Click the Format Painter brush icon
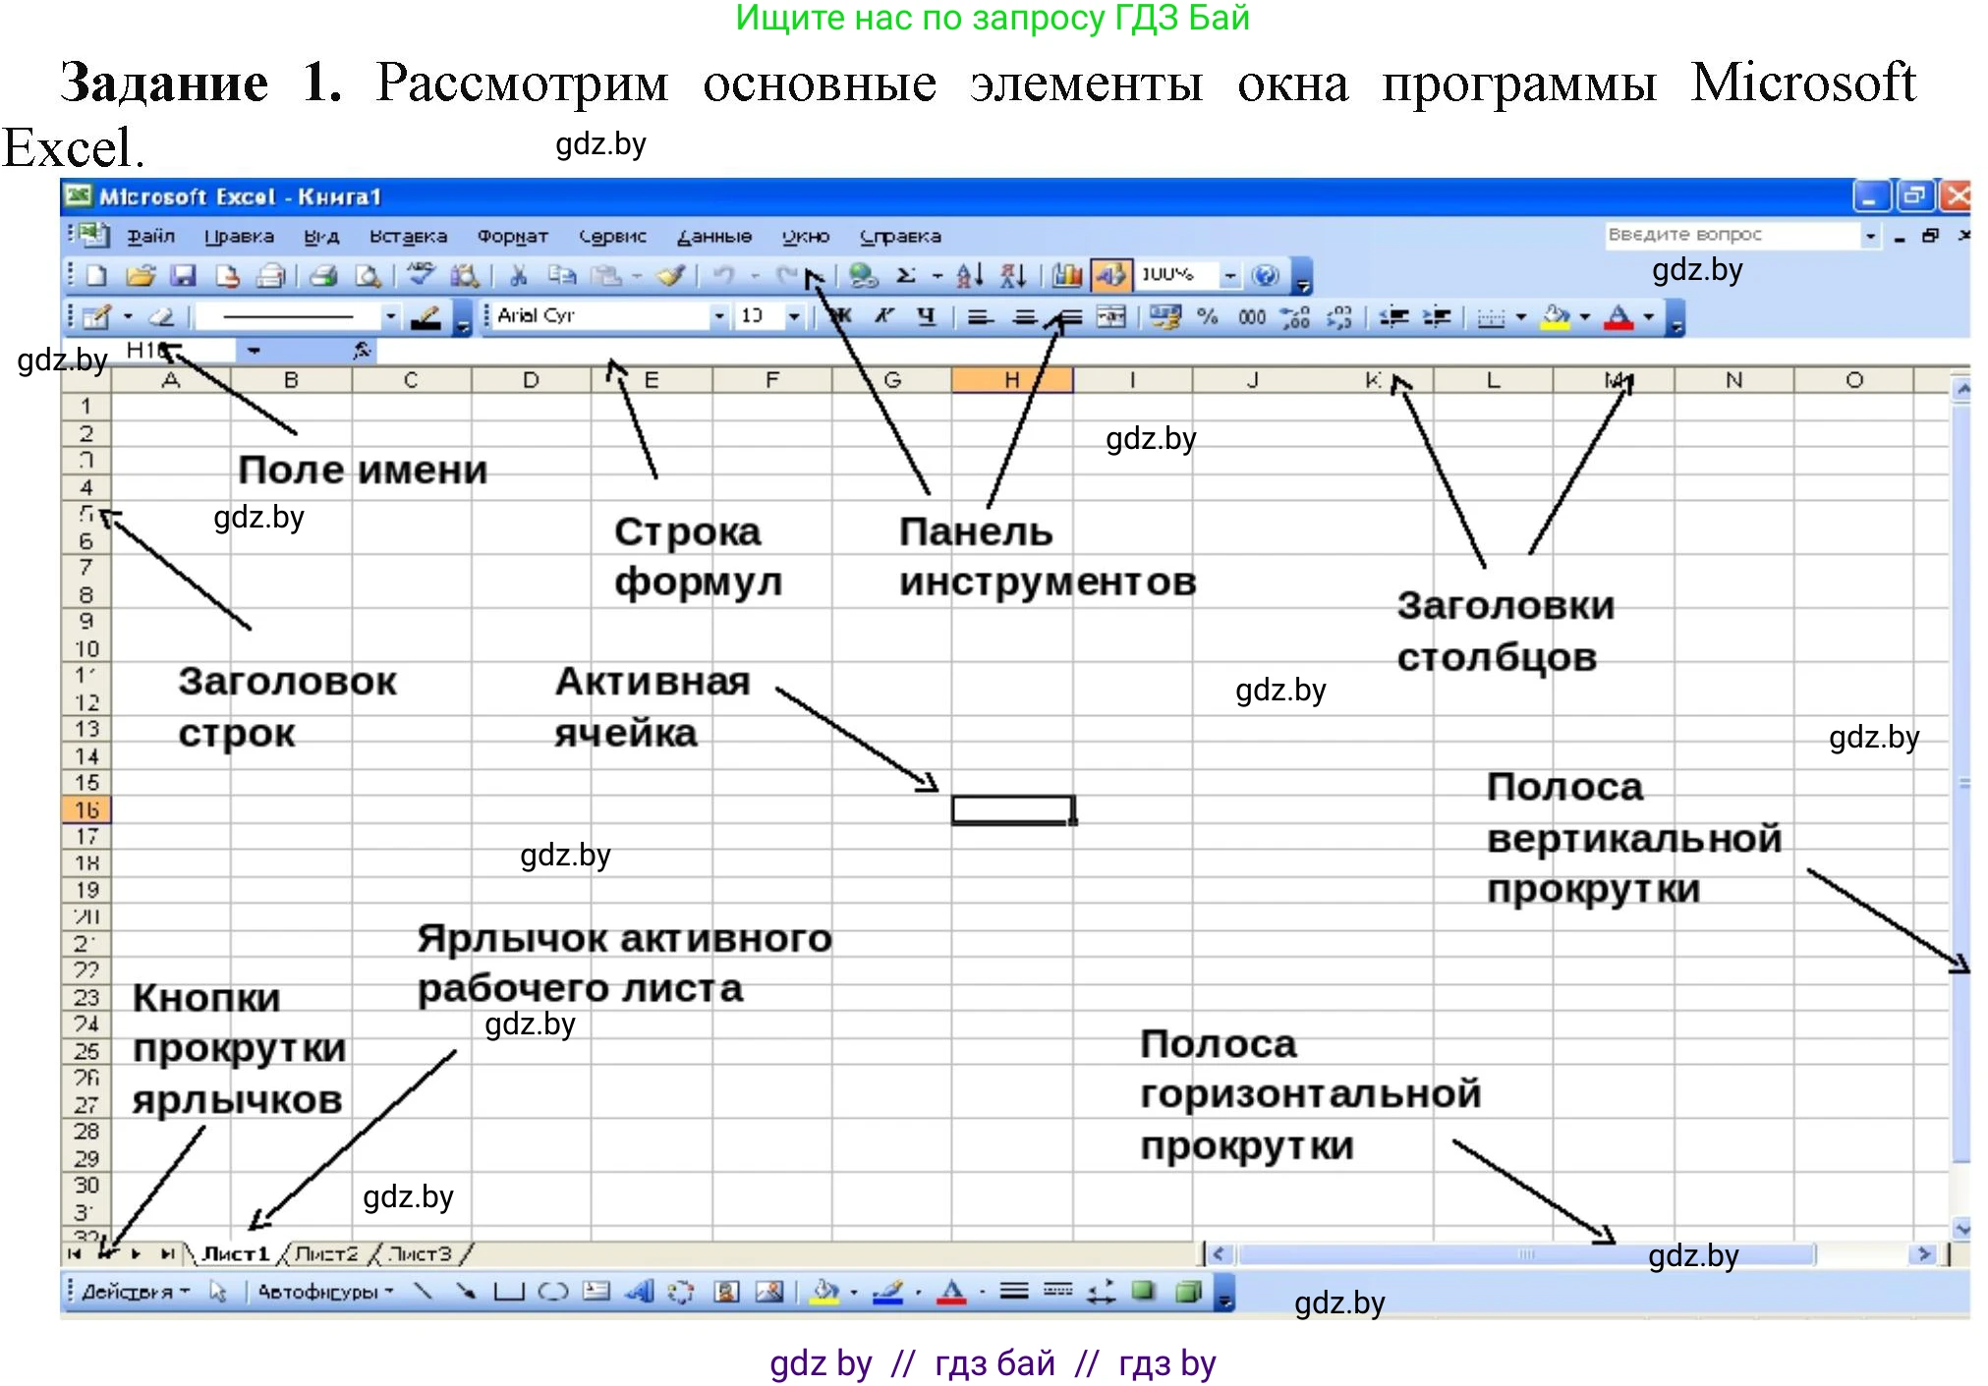This screenshot has width=1988, height=1386. click(x=671, y=276)
